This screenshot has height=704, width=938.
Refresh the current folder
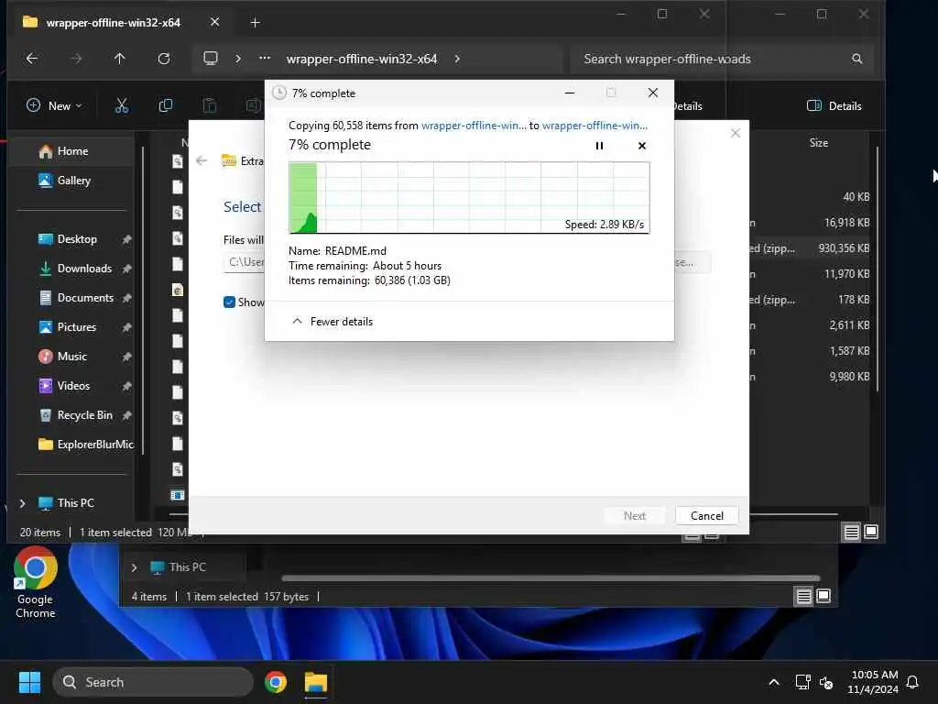(x=164, y=59)
